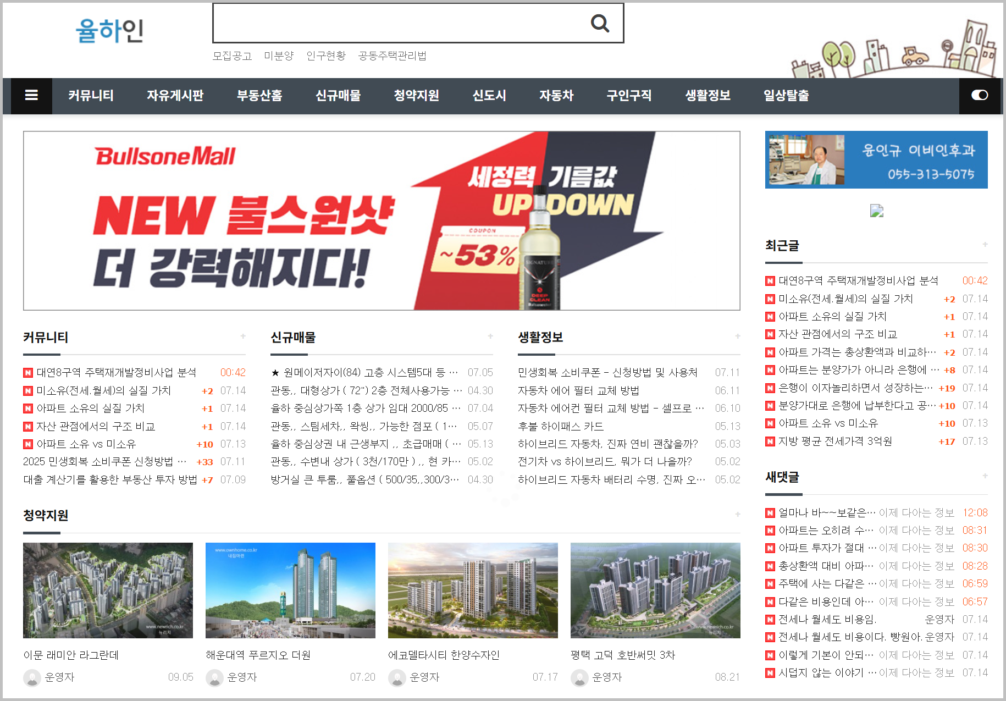Click the 윤인규 이비인후과 banner

(x=876, y=159)
